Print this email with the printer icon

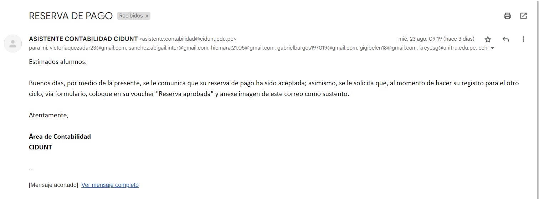tap(507, 16)
